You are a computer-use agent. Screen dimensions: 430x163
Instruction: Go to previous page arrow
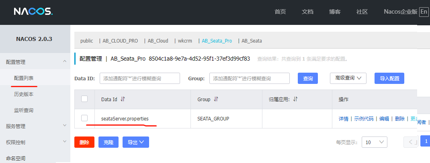tap(411, 142)
